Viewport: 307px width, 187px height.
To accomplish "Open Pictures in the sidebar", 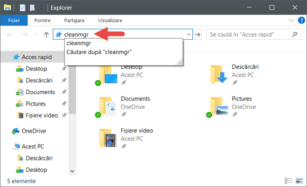I will coord(36,104).
